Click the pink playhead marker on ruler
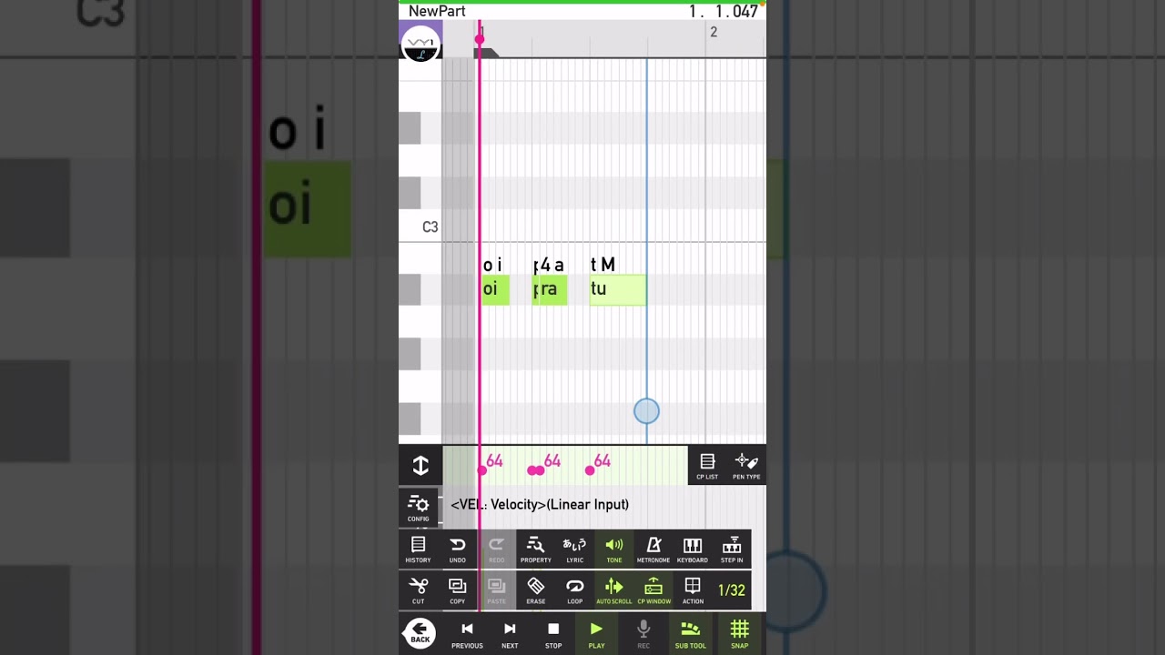1165x655 pixels. pyautogui.click(x=480, y=38)
